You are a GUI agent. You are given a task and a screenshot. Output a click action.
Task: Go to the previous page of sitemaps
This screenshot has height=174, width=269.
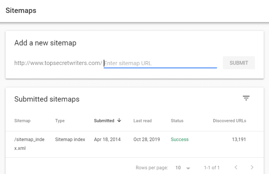pos(236,168)
